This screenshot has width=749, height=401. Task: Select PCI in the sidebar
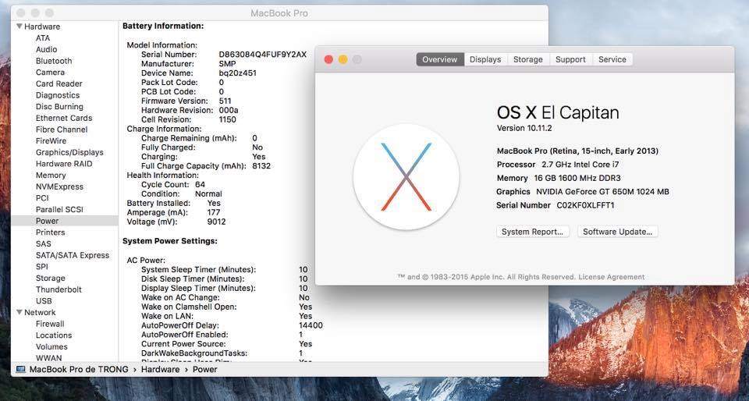tap(42, 198)
